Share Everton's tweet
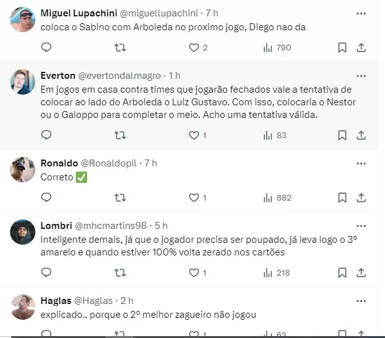The image size is (385, 338). [x=361, y=134]
